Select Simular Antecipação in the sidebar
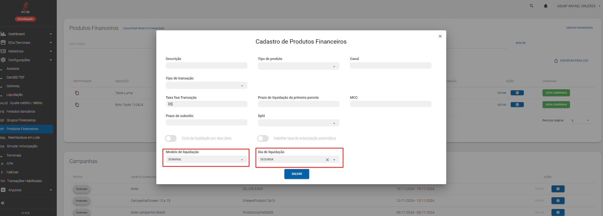Viewport: 603px width, 216px height. pos(22,146)
